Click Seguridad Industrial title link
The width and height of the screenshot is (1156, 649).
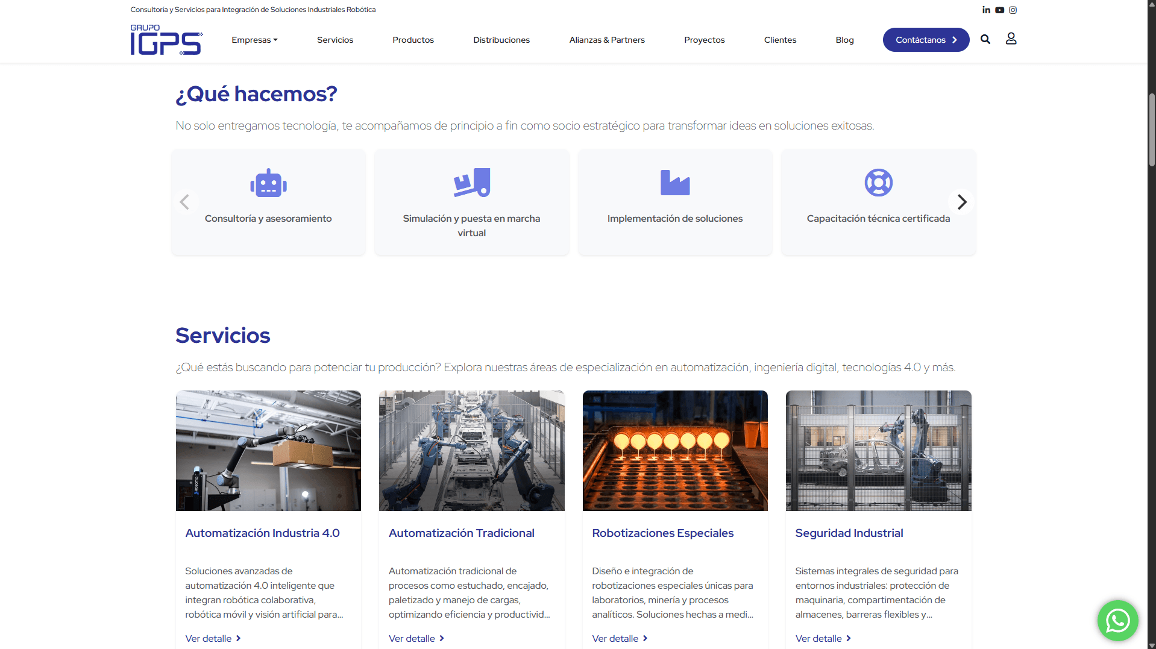849,533
